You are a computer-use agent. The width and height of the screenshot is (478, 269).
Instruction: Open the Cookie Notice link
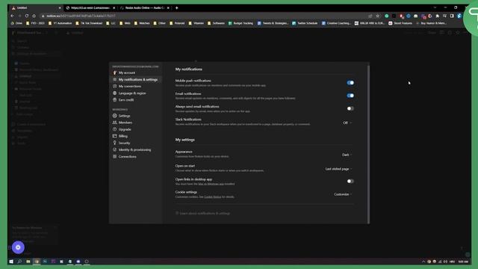click(212, 197)
